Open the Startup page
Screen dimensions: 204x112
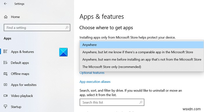click(16, 107)
